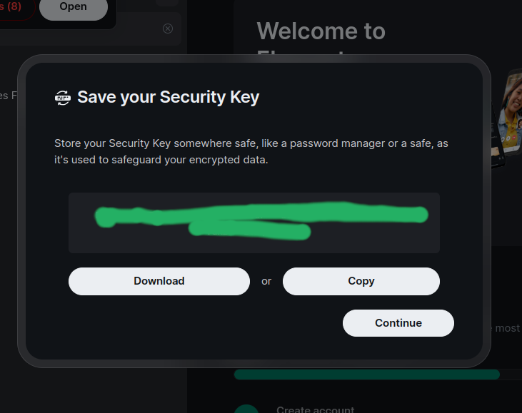Screen dimensions: 522x413
Task: Click the green scribble covering the key
Action: pos(261,214)
